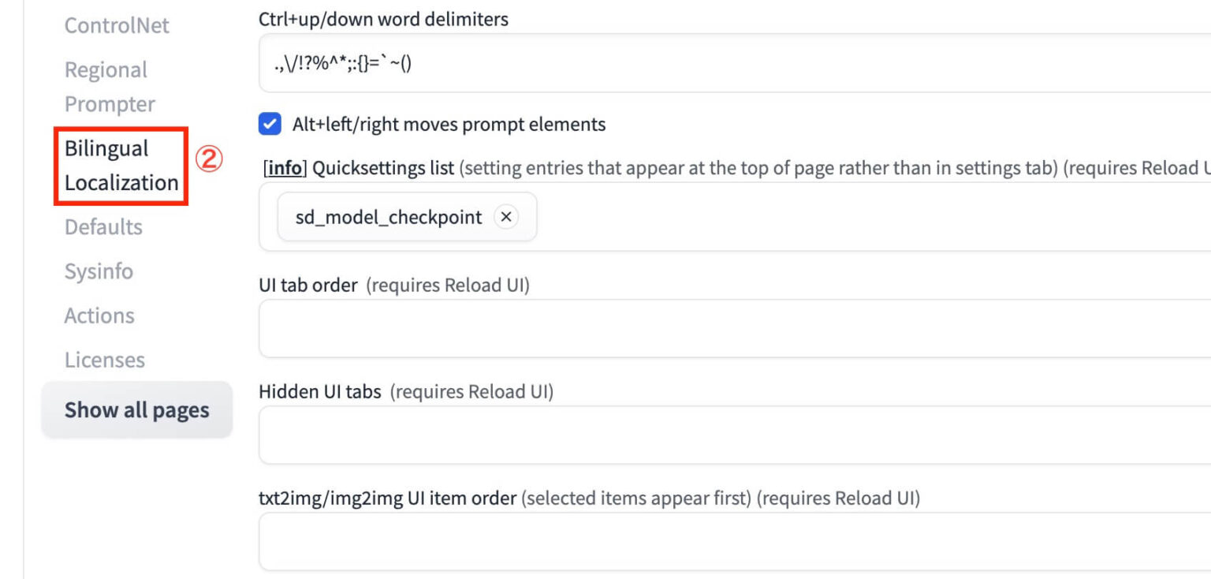Open txt2img/img2img UI item order dropdown
The height and width of the screenshot is (579, 1211).
733,541
